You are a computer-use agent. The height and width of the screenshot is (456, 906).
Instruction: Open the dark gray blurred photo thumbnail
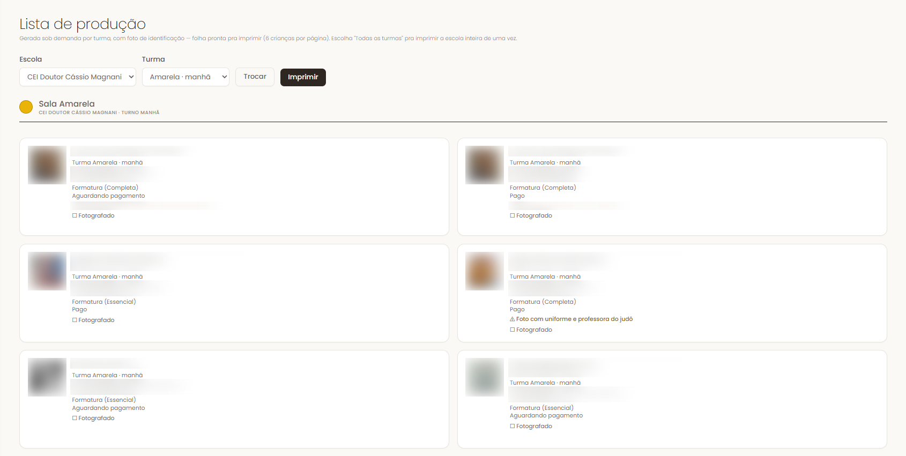(47, 377)
